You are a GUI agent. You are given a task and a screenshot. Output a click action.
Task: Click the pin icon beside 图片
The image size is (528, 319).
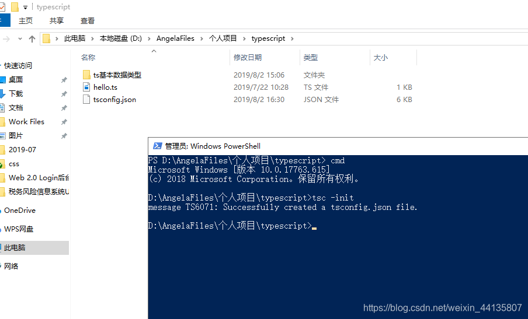coord(64,136)
